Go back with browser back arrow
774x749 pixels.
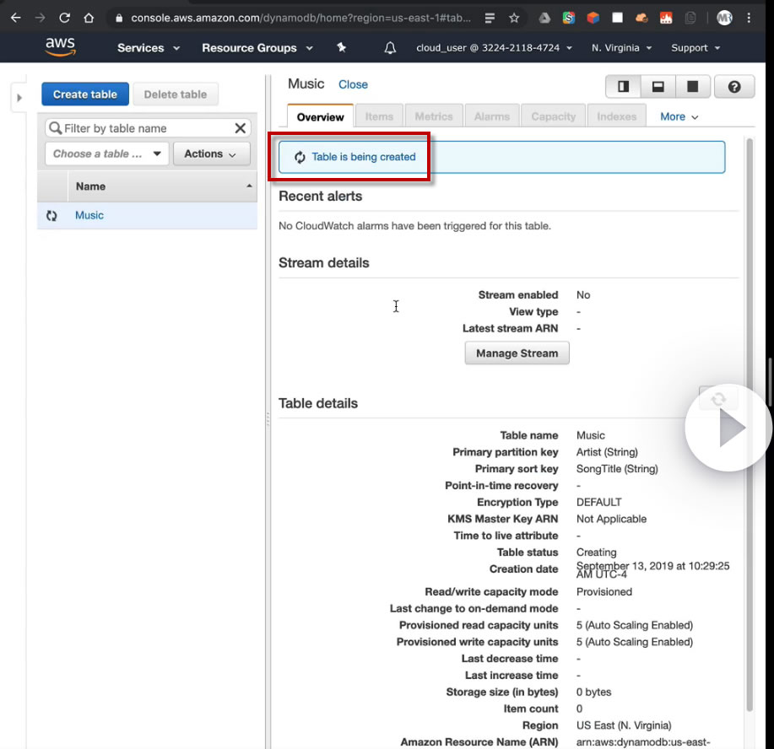point(16,18)
